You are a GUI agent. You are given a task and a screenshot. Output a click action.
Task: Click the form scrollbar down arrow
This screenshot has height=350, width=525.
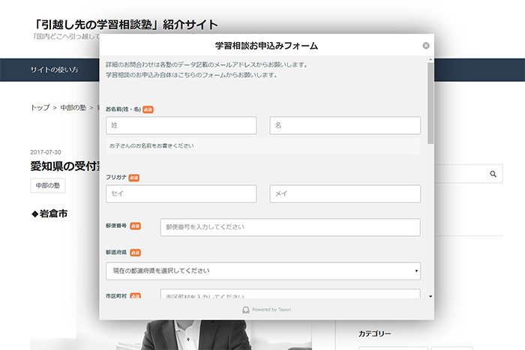[x=430, y=296]
